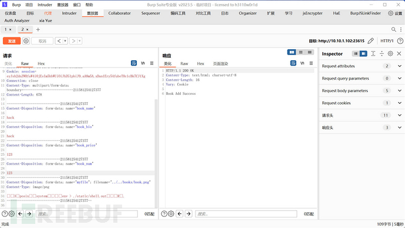The width and height of the screenshot is (405, 228).
Task: Open Repeater send settings gear
Action: [x=26, y=41]
